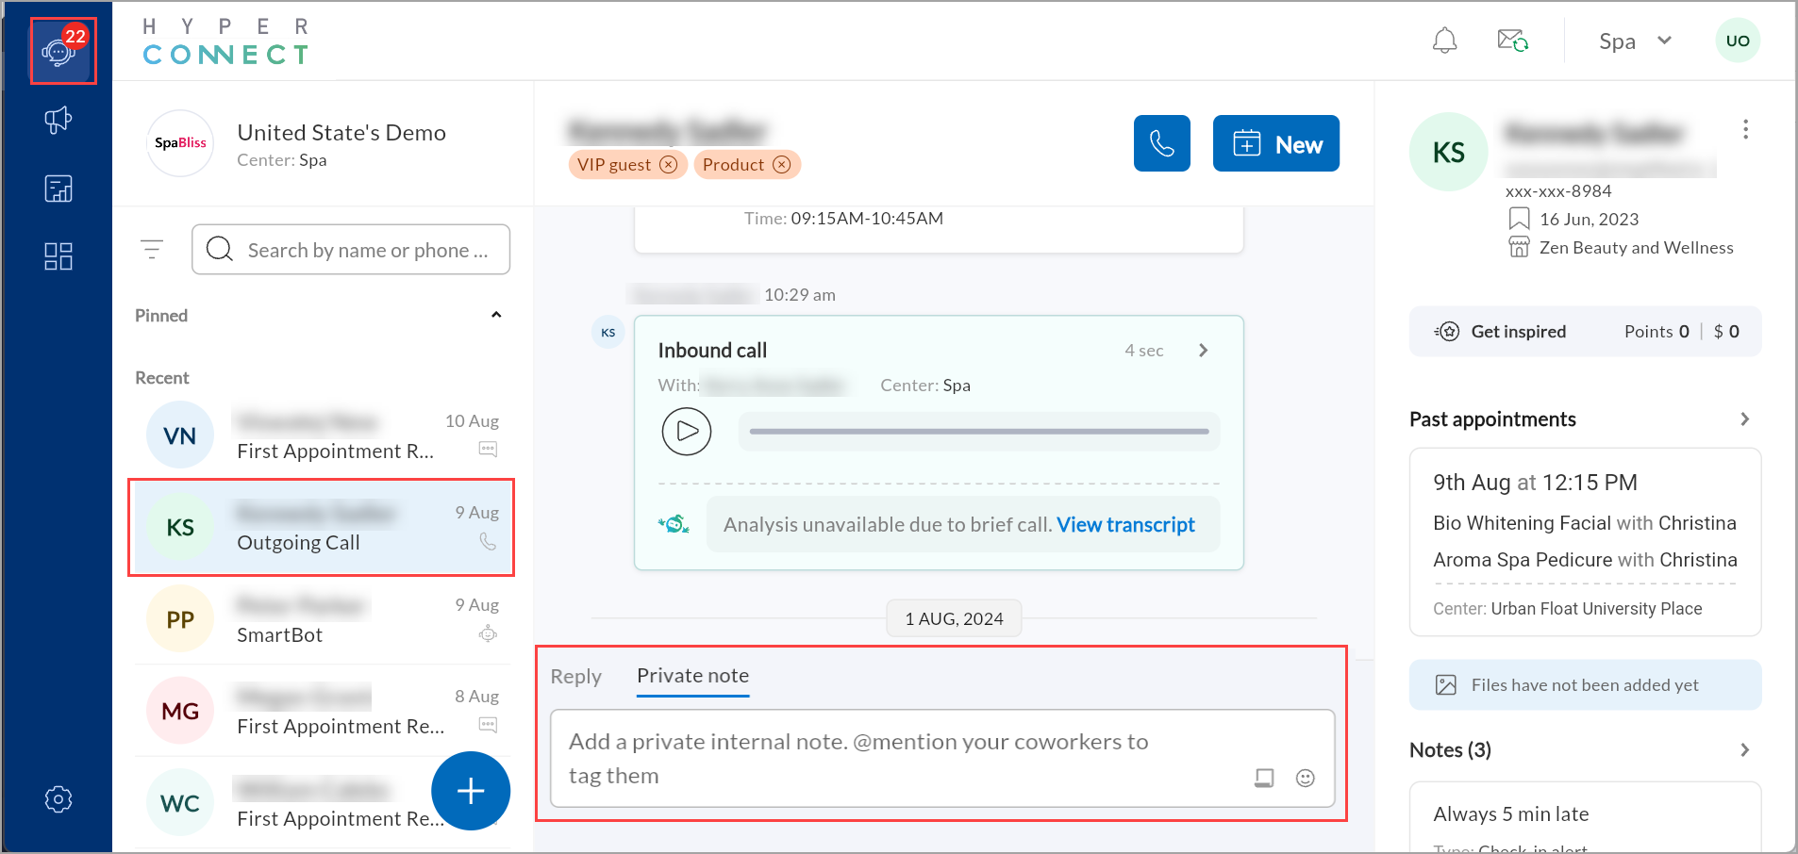Open the View transcript link
The height and width of the screenshot is (854, 1798).
pos(1125,525)
